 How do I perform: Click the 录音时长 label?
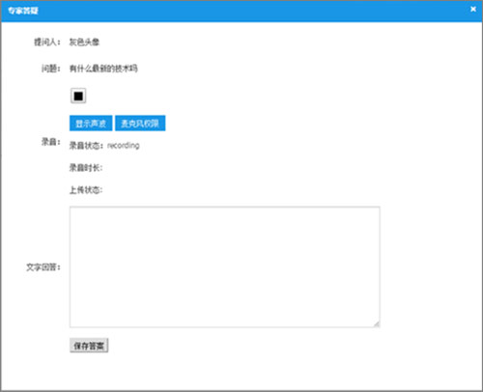86,168
